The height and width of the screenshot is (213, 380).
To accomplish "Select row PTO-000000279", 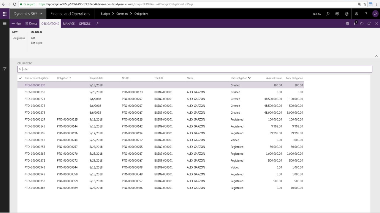I will (161, 112).
